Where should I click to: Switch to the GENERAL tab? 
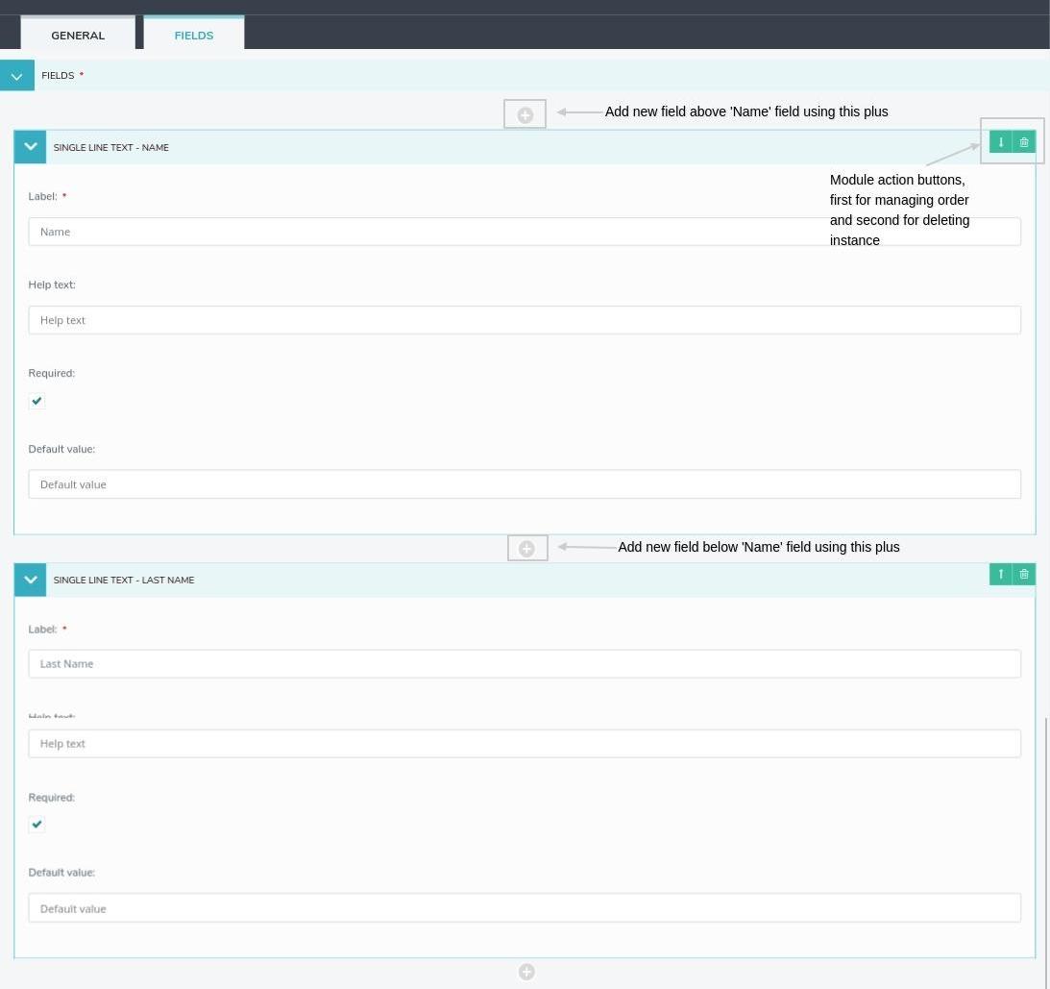(x=78, y=35)
